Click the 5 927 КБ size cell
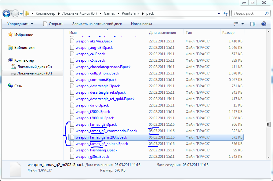The image size is (273, 181). [235, 80]
